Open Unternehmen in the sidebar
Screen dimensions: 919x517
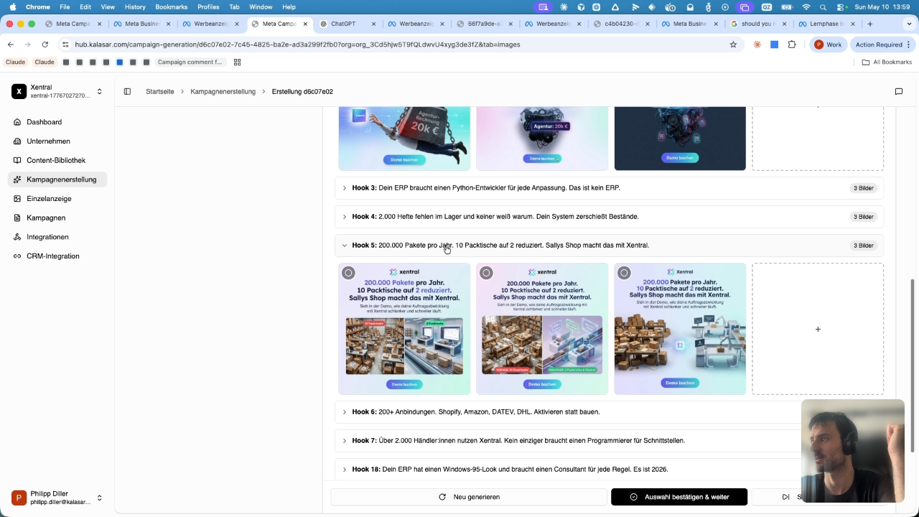[57, 141]
